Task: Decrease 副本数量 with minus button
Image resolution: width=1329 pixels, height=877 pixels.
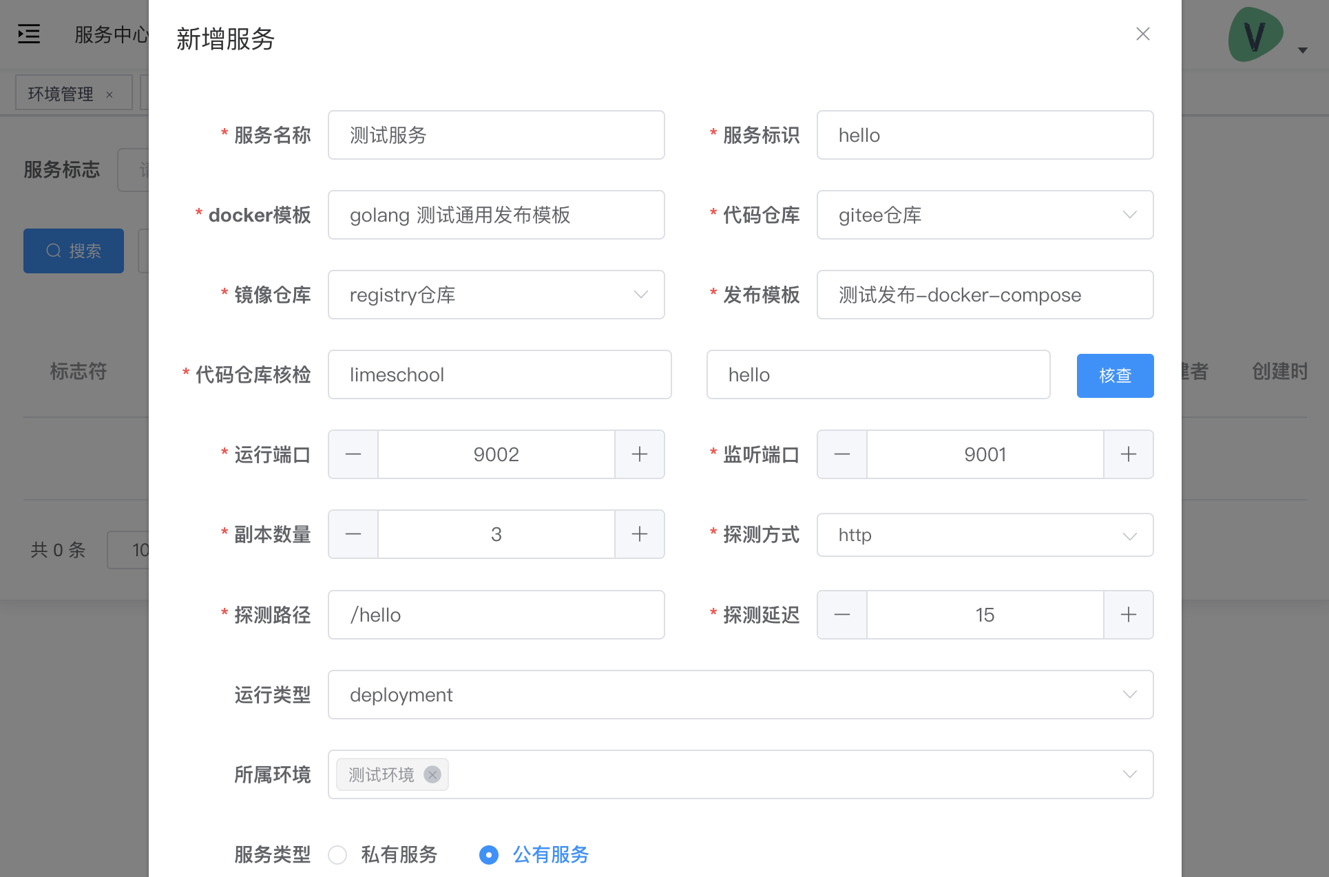Action: pyautogui.click(x=353, y=534)
